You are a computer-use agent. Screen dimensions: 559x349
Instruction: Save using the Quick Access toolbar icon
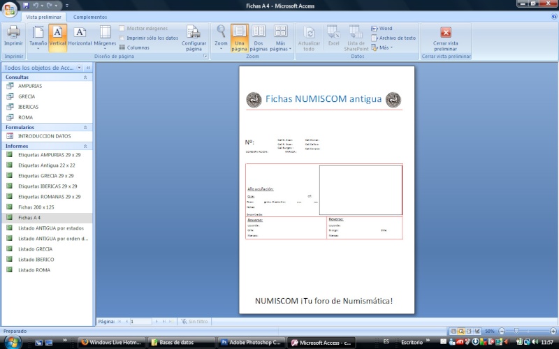coord(25,6)
